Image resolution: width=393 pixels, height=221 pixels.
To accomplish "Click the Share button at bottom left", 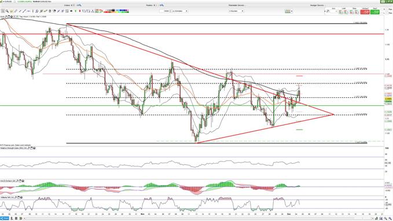I will [x=5, y=219].
